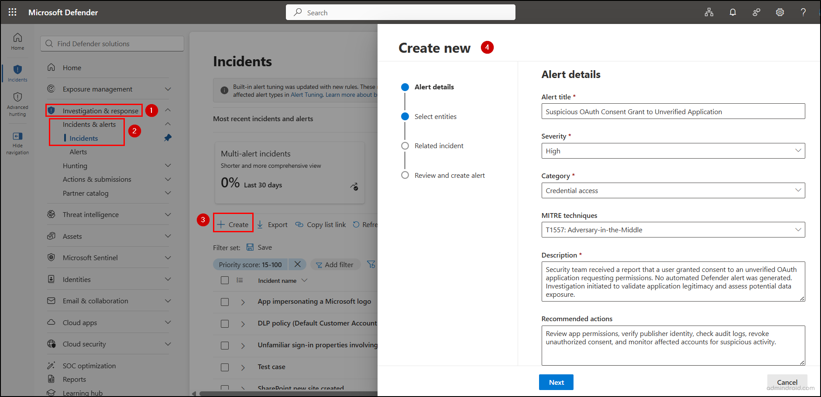Click the pin icon beside Incidents
The image size is (821, 397).
[x=168, y=138]
